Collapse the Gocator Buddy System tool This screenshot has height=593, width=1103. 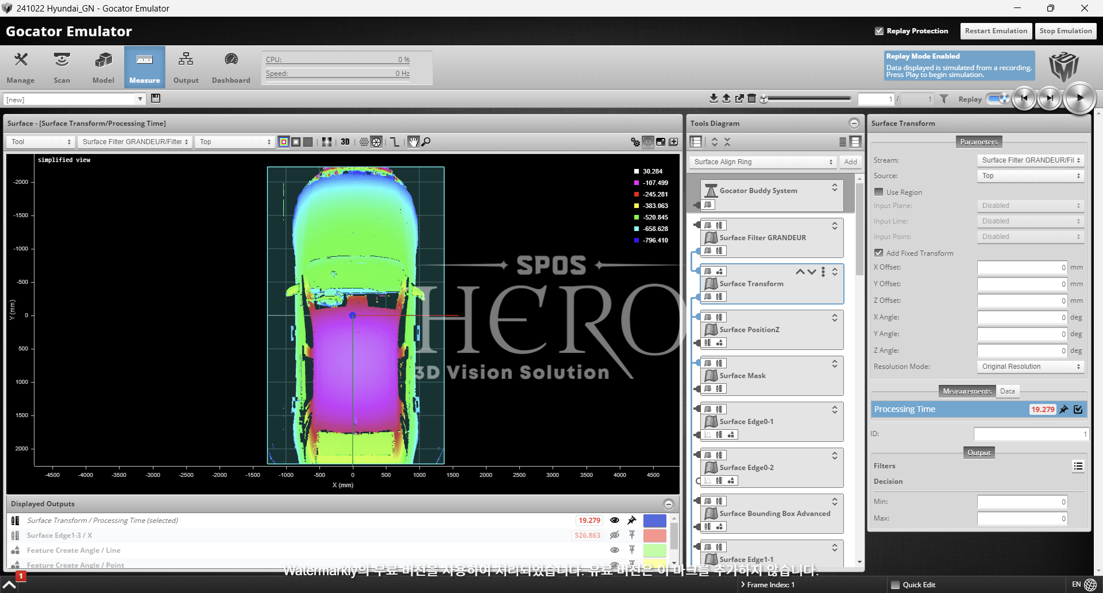[835, 188]
